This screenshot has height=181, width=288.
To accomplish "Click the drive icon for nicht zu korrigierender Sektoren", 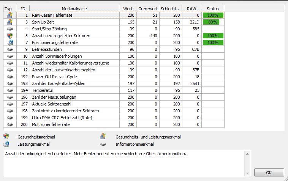I will coord(10,111).
